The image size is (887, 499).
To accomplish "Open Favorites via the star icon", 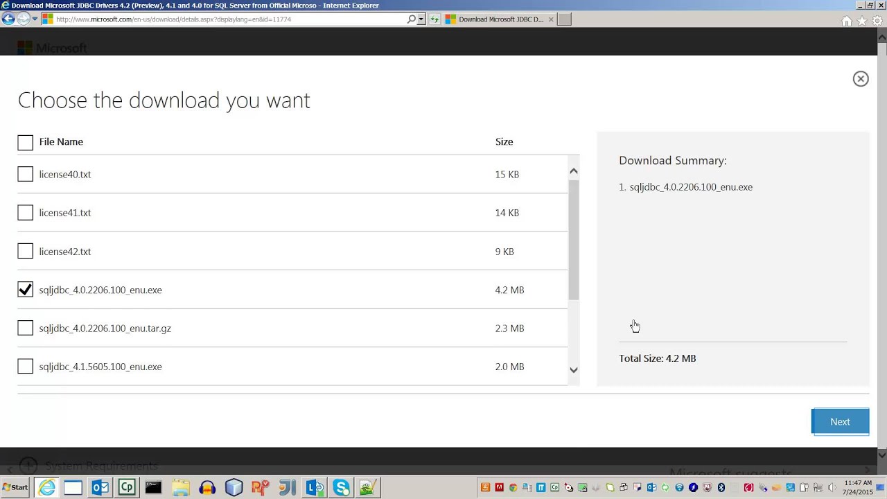I will [862, 21].
